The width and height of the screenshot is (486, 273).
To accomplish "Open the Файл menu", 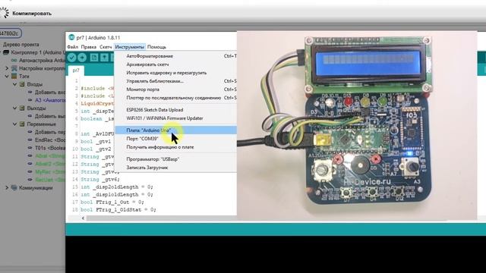I will tap(73, 47).
